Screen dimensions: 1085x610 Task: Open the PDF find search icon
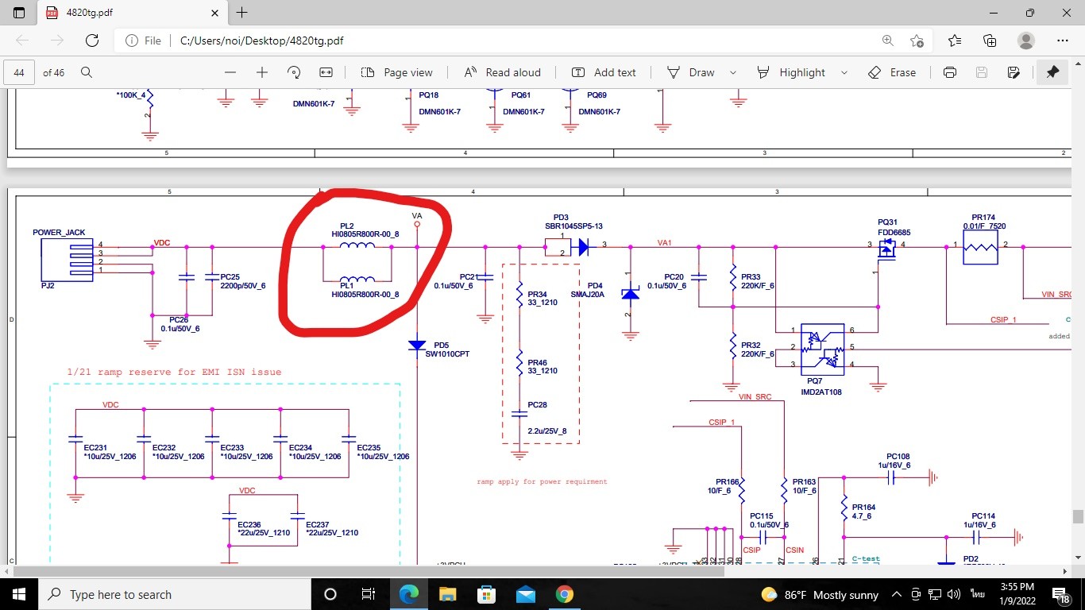coord(87,72)
